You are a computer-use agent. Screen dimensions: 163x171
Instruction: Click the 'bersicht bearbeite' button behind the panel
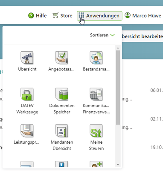(143, 36)
